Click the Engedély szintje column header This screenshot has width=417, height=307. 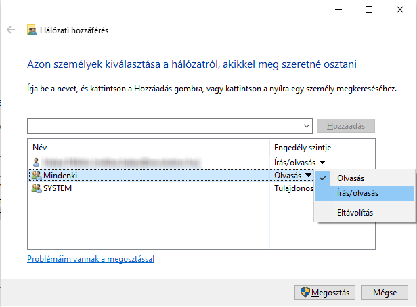point(303,148)
